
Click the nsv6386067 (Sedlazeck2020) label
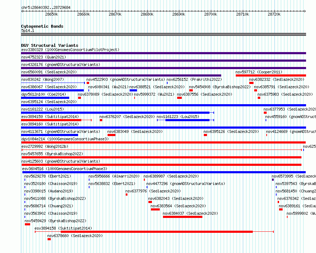point(49,87)
